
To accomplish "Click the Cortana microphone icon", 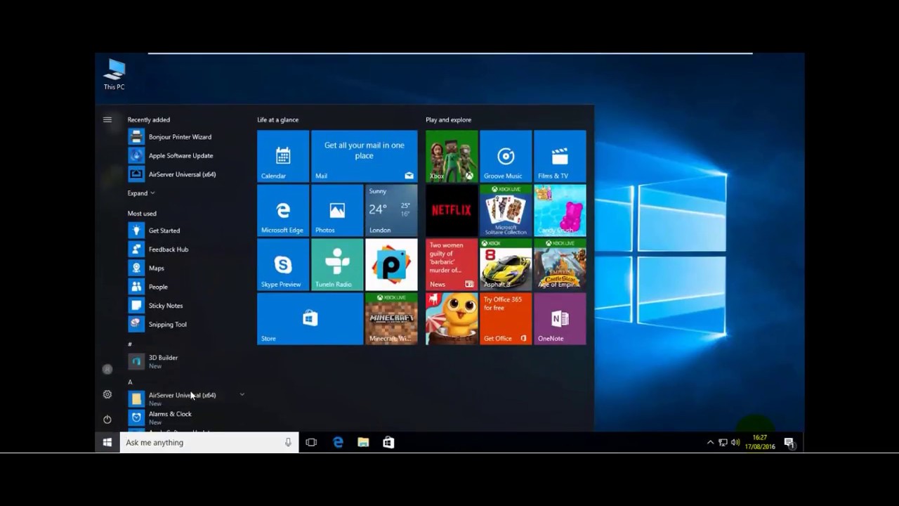I will click(x=288, y=442).
